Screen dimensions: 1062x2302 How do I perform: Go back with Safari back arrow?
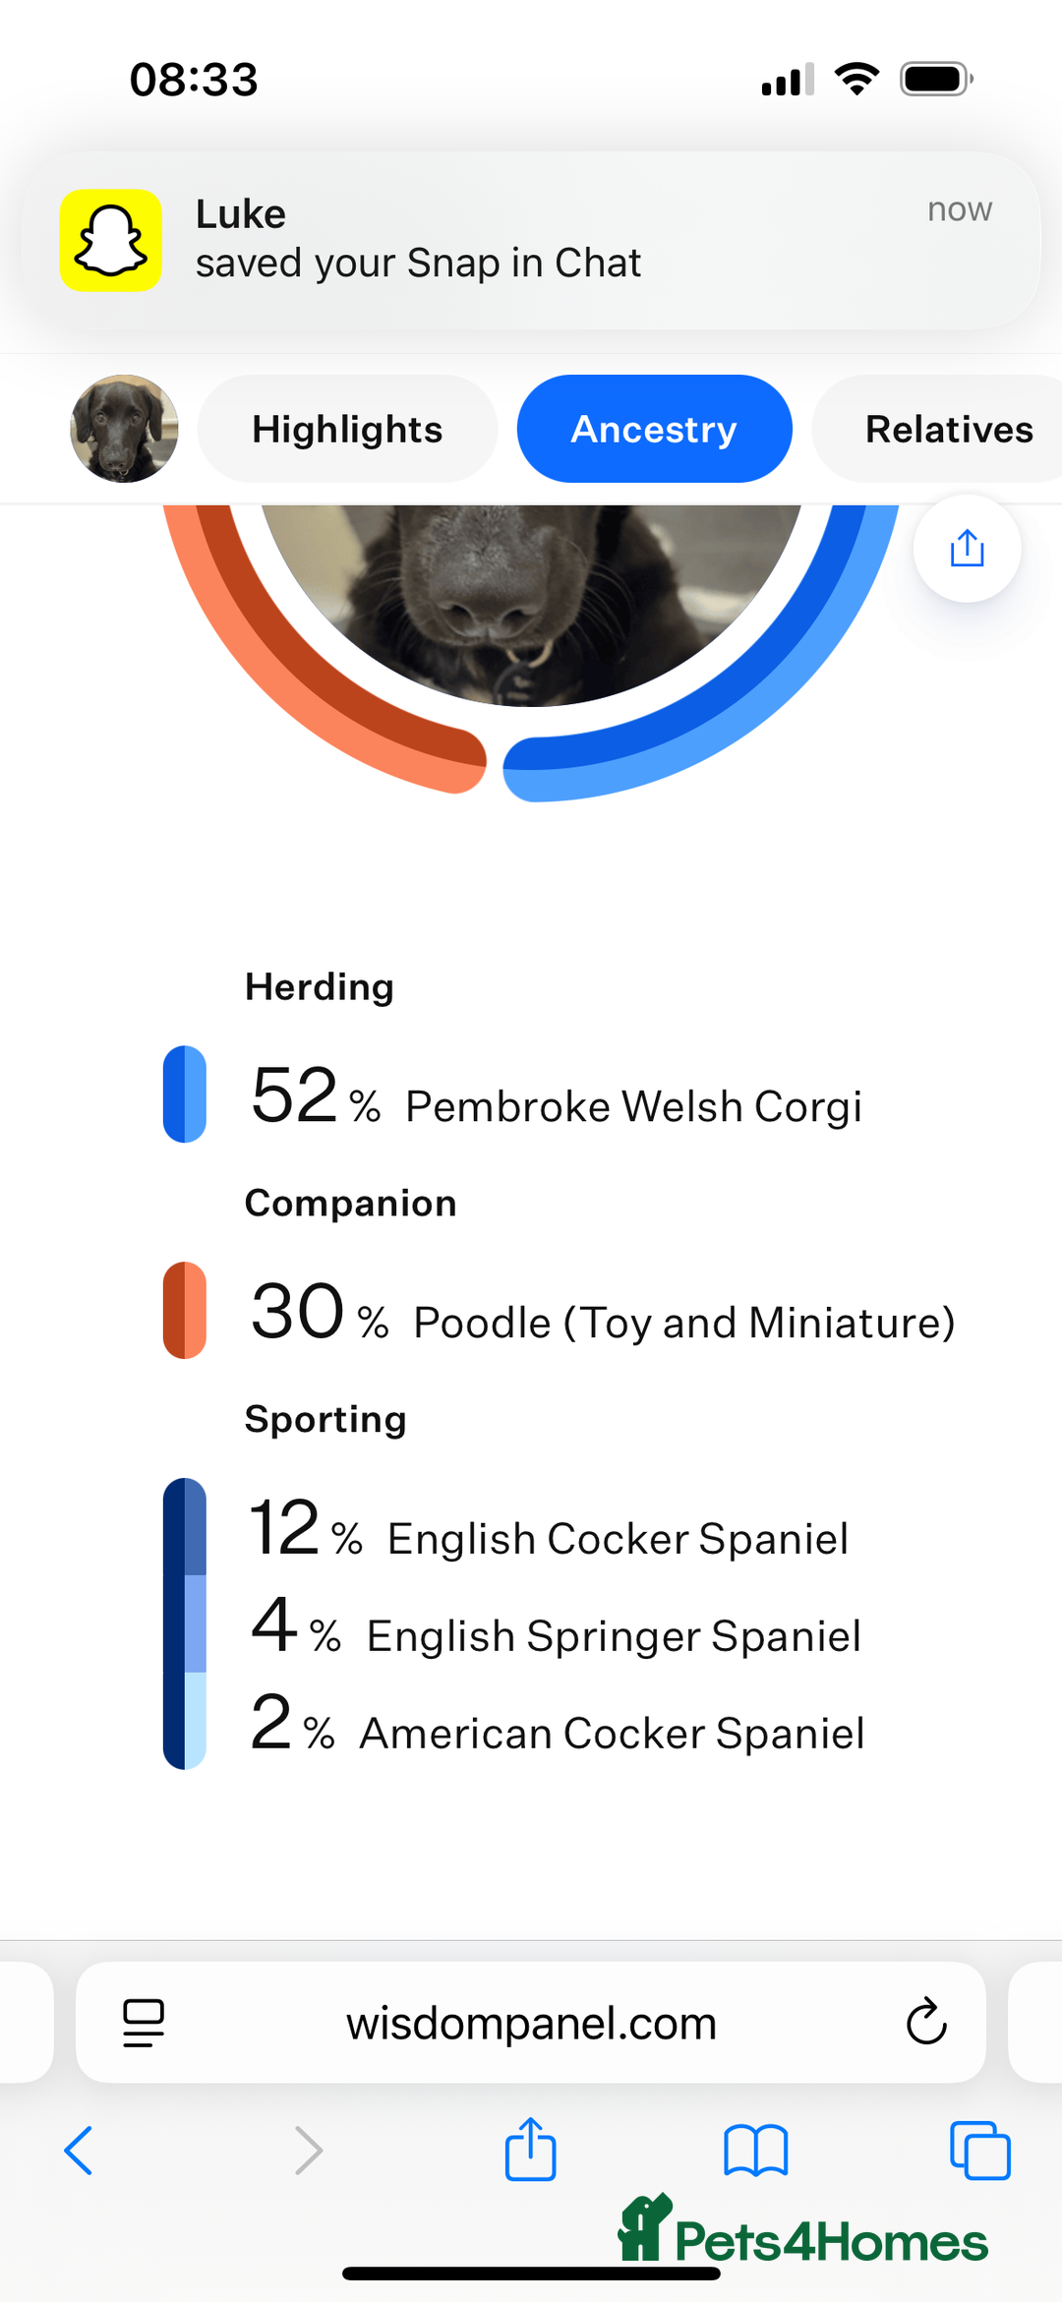point(79,2150)
